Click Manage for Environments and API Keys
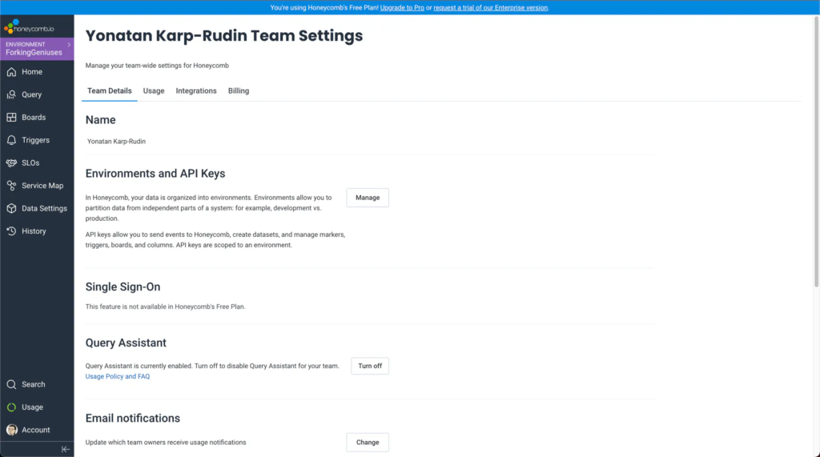The width and height of the screenshot is (820, 457). click(368, 198)
